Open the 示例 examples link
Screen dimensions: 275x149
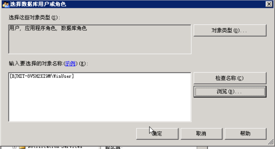[70, 63]
